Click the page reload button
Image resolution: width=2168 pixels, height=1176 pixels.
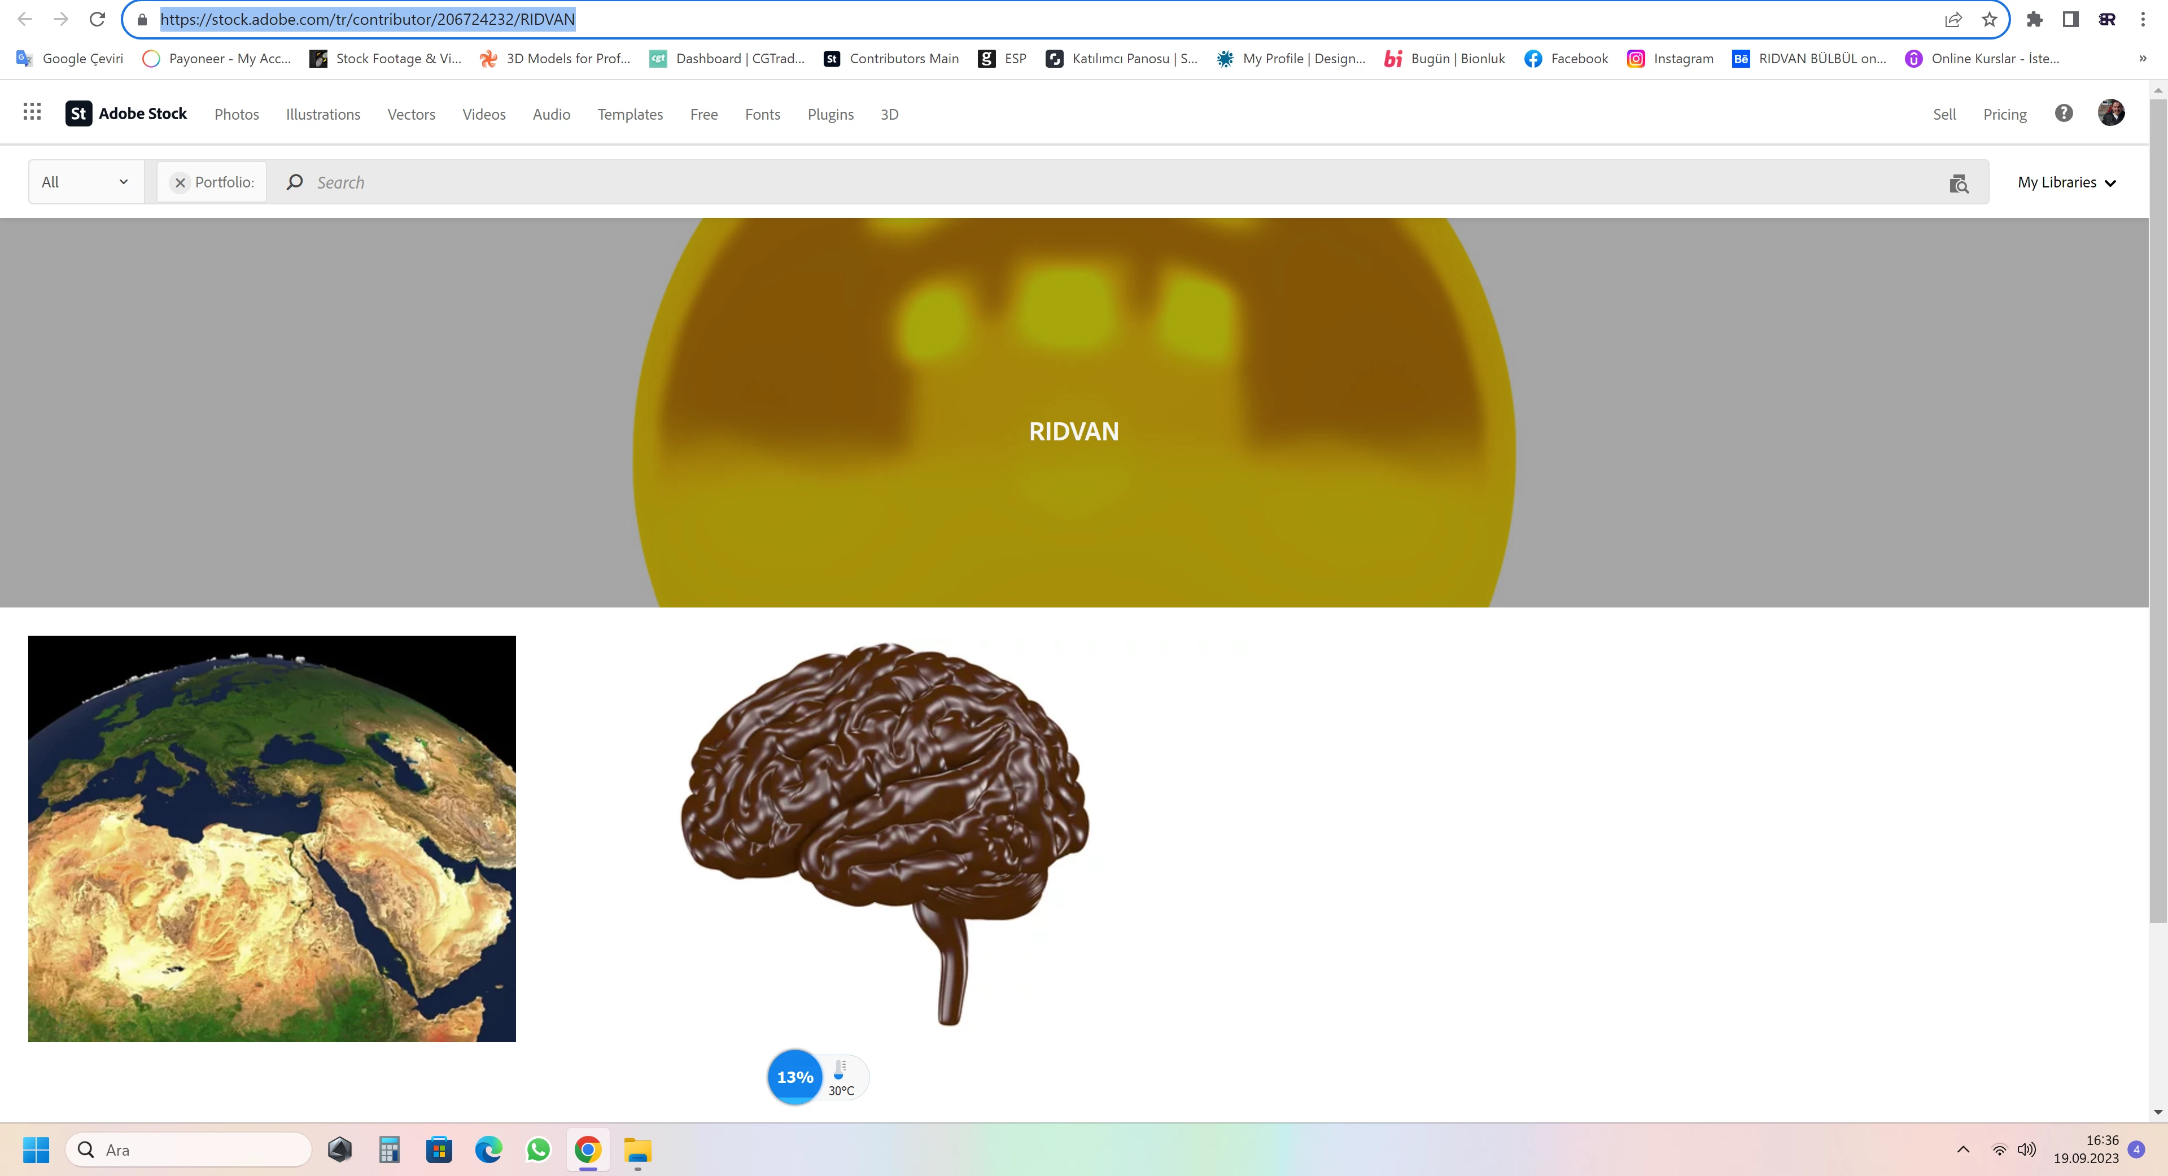click(x=97, y=19)
